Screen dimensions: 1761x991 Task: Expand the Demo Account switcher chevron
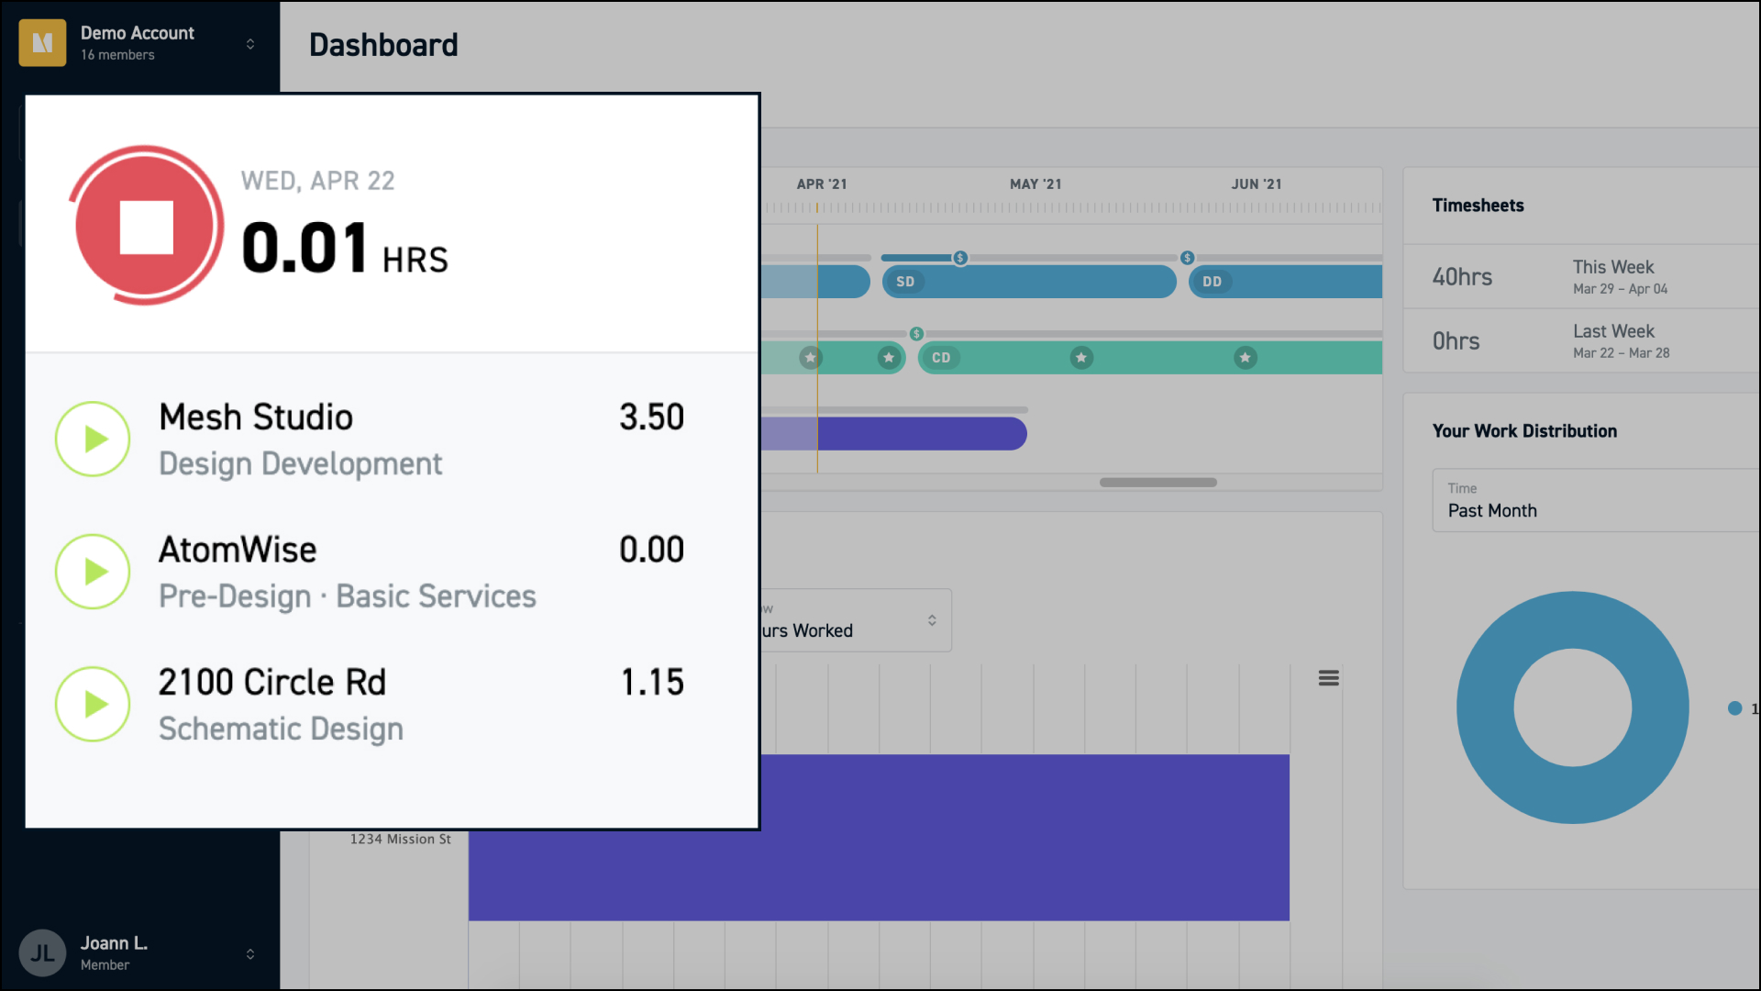[x=250, y=43]
